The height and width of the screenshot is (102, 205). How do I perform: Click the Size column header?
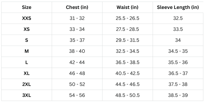tap(27, 7)
